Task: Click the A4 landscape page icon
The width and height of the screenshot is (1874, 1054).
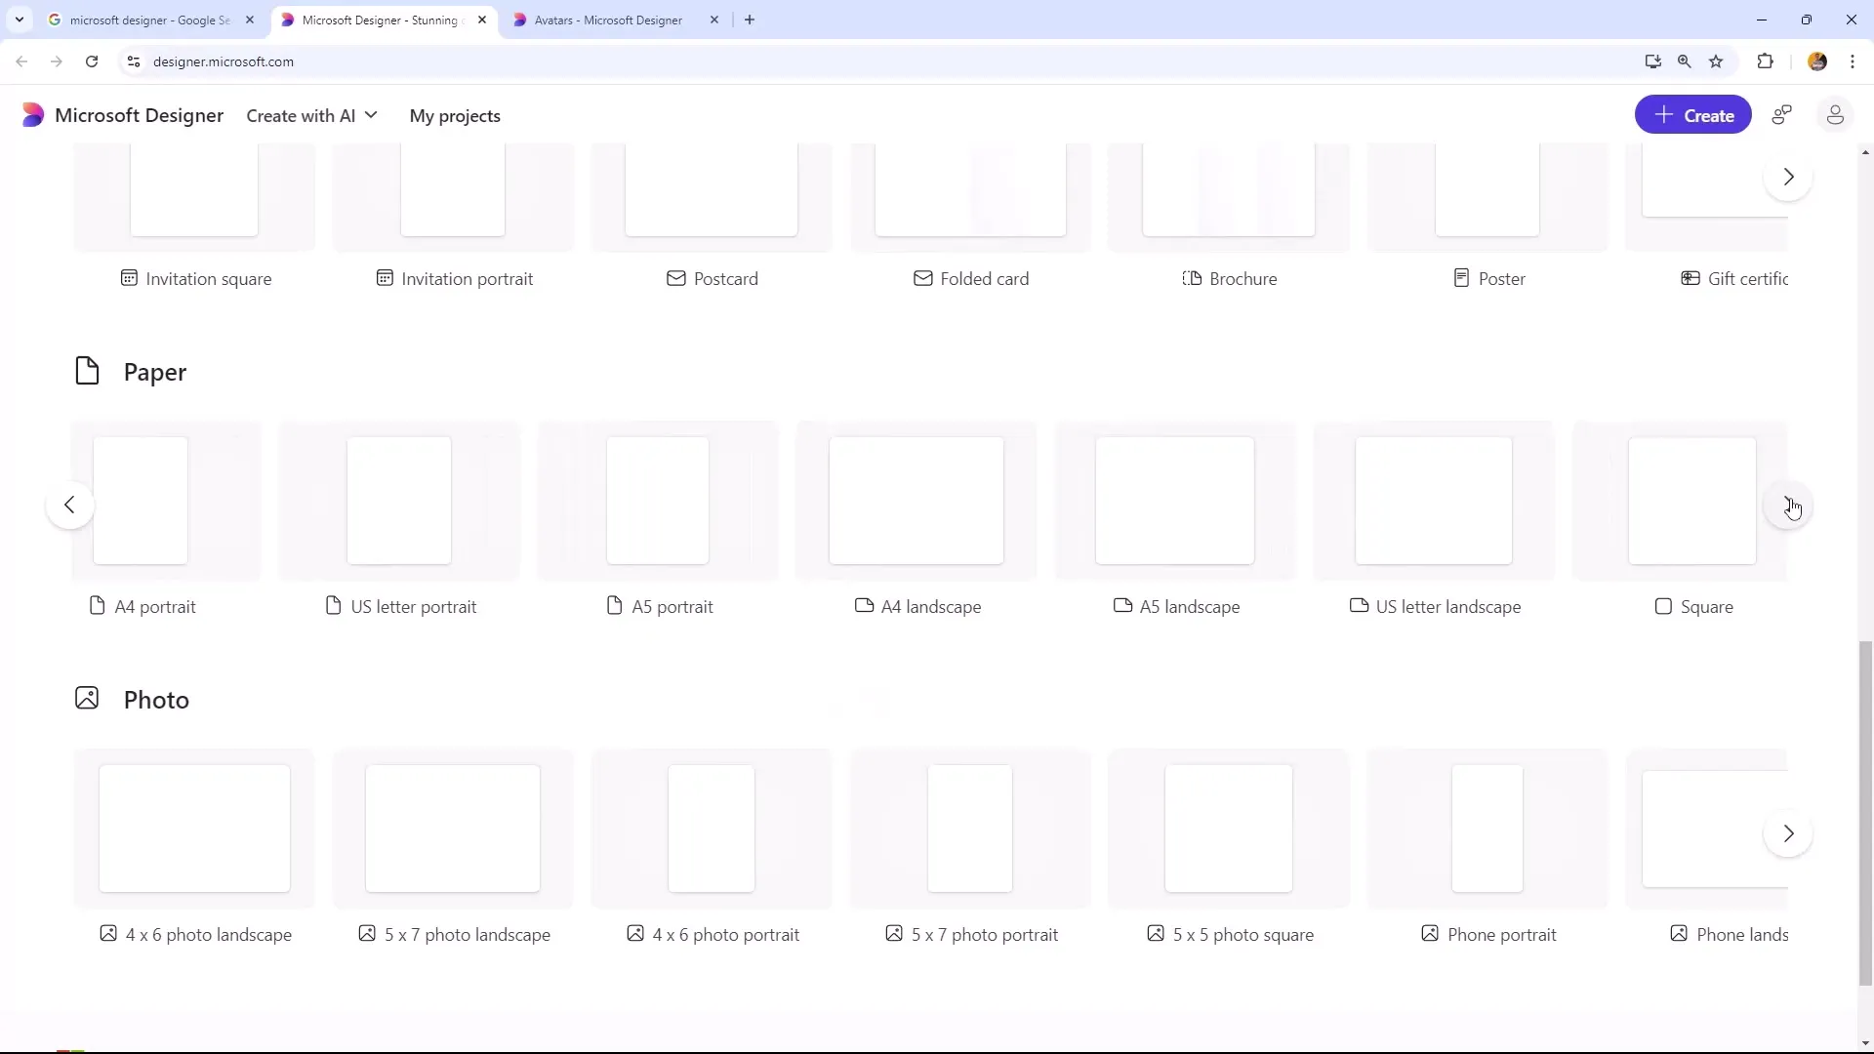Action: [864, 606]
